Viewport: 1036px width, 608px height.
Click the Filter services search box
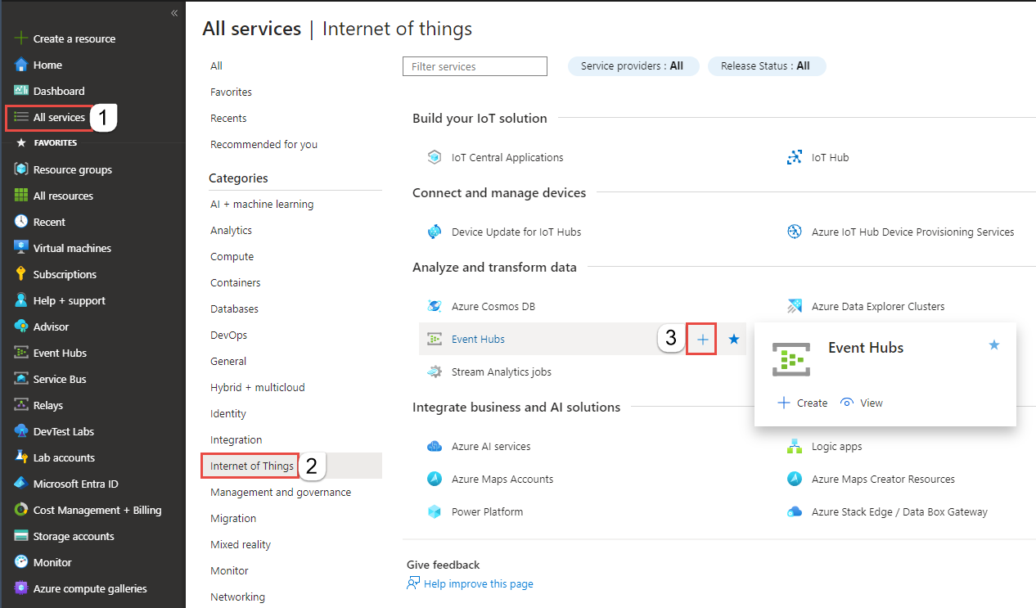[x=475, y=66]
